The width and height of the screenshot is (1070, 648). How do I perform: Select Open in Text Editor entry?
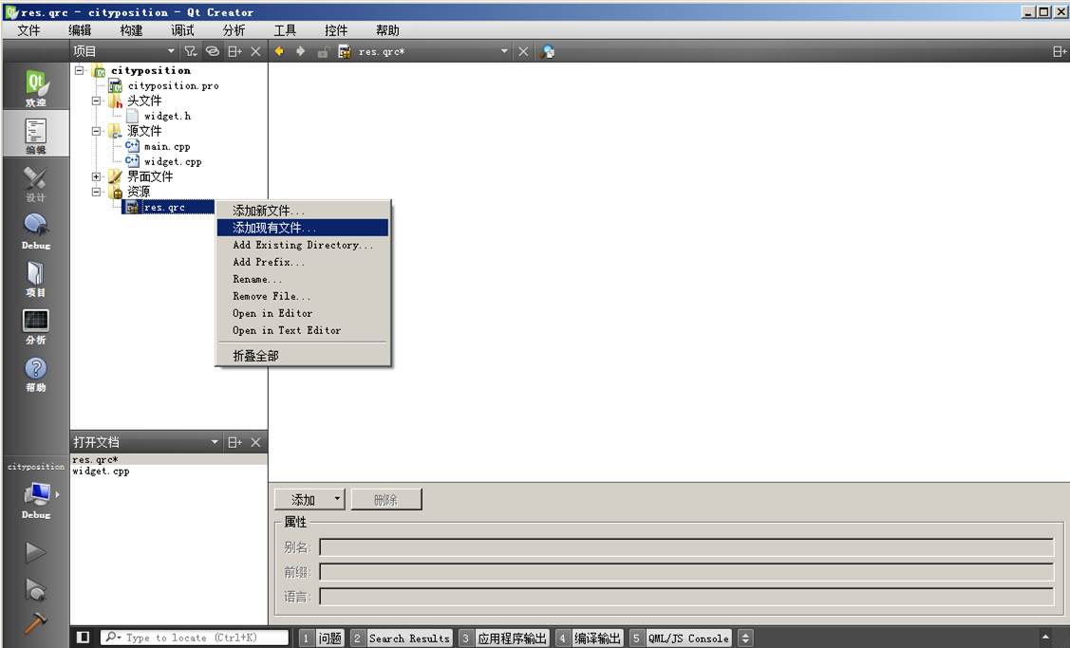303,330
